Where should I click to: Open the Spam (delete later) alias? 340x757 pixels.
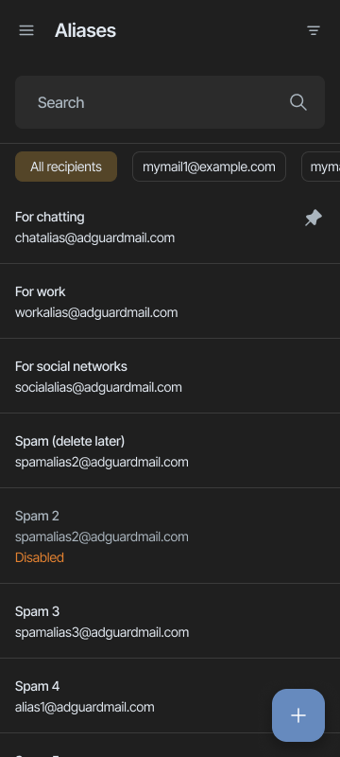(x=170, y=451)
